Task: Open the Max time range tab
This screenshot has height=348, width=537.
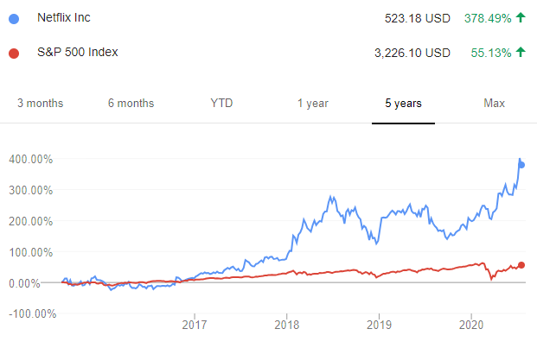Action: coord(494,104)
